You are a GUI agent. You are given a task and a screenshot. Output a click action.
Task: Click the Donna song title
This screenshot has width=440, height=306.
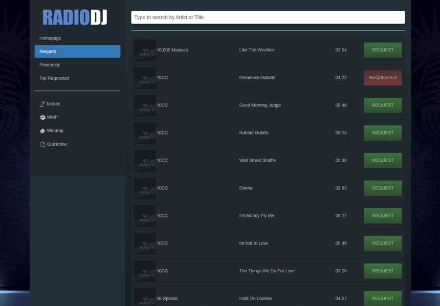point(245,188)
